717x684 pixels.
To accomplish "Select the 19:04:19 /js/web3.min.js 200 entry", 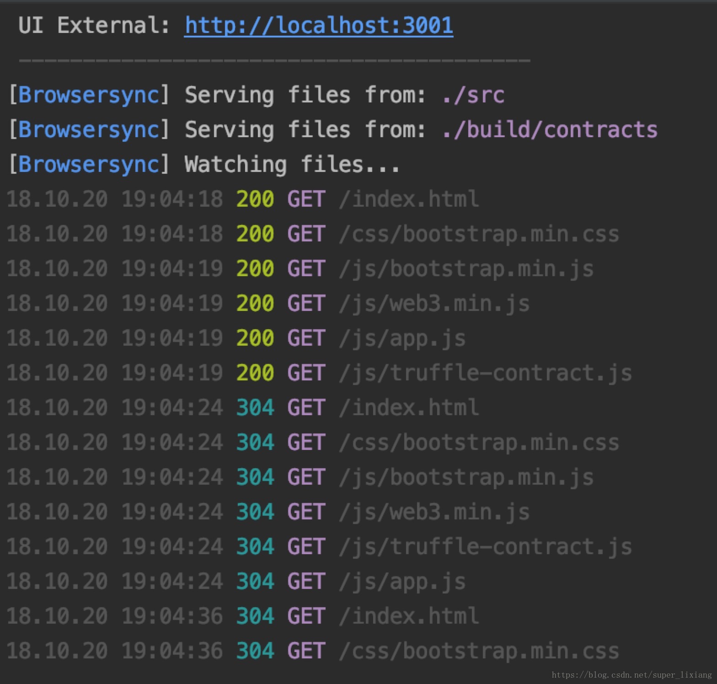I will [268, 304].
